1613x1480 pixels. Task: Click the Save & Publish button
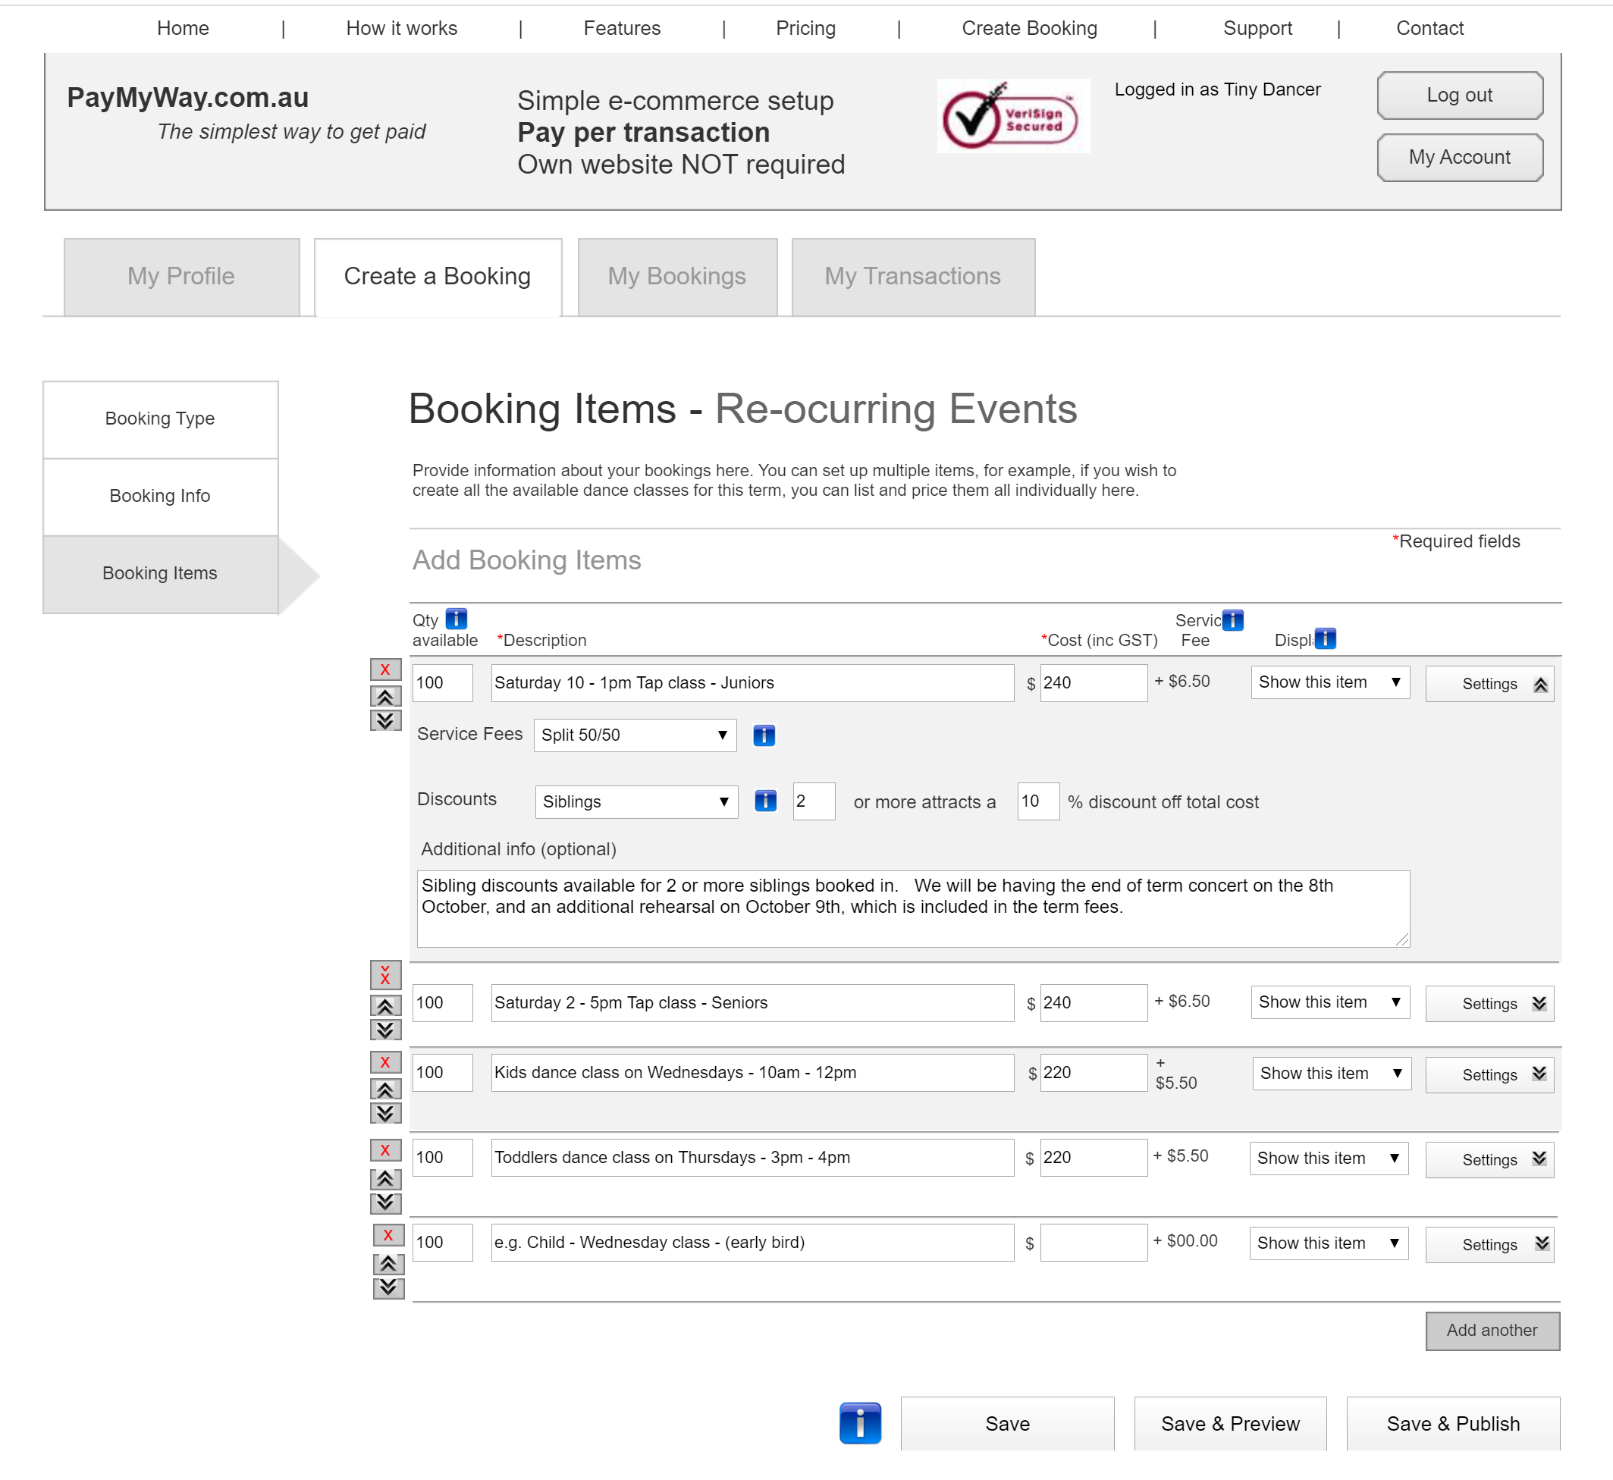(1452, 1423)
